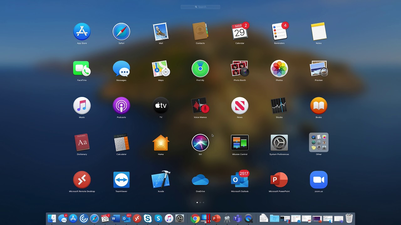The height and width of the screenshot is (225, 401).
Task: Expand the Other apps folder
Action: pyautogui.click(x=319, y=142)
